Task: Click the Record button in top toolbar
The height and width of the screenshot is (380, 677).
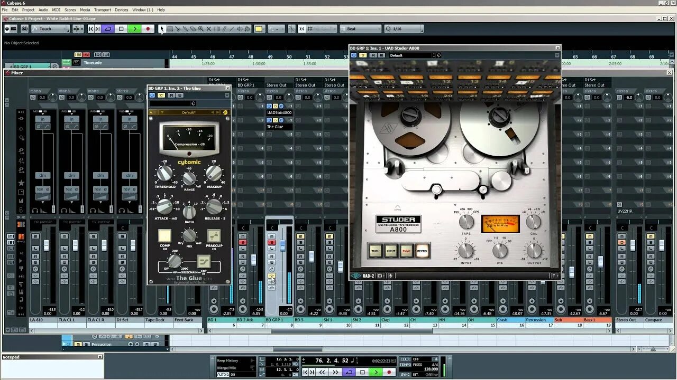Action: click(148, 28)
